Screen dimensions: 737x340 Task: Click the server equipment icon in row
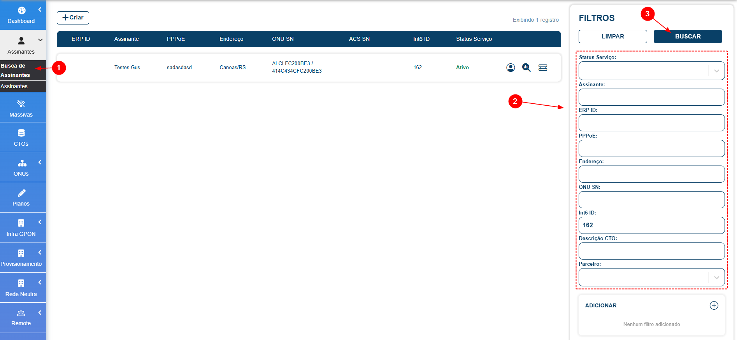[543, 68]
